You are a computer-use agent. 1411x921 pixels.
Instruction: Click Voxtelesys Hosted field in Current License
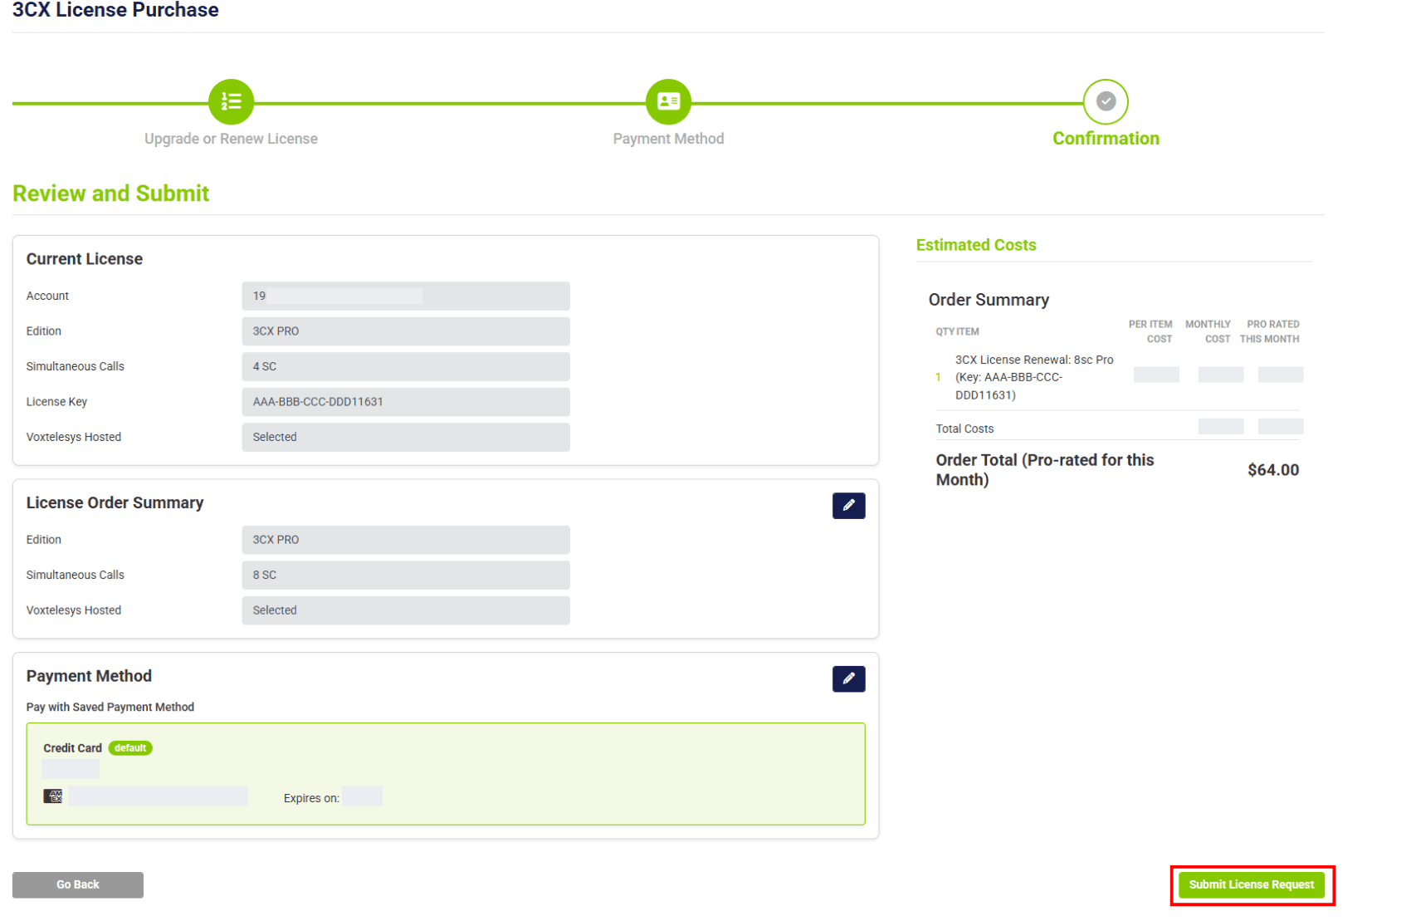(x=406, y=437)
